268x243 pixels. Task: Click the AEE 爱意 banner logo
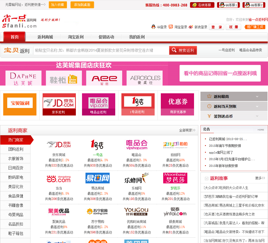[x=104, y=78]
